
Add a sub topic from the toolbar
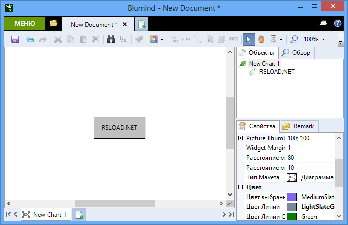(x=174, y=39)
